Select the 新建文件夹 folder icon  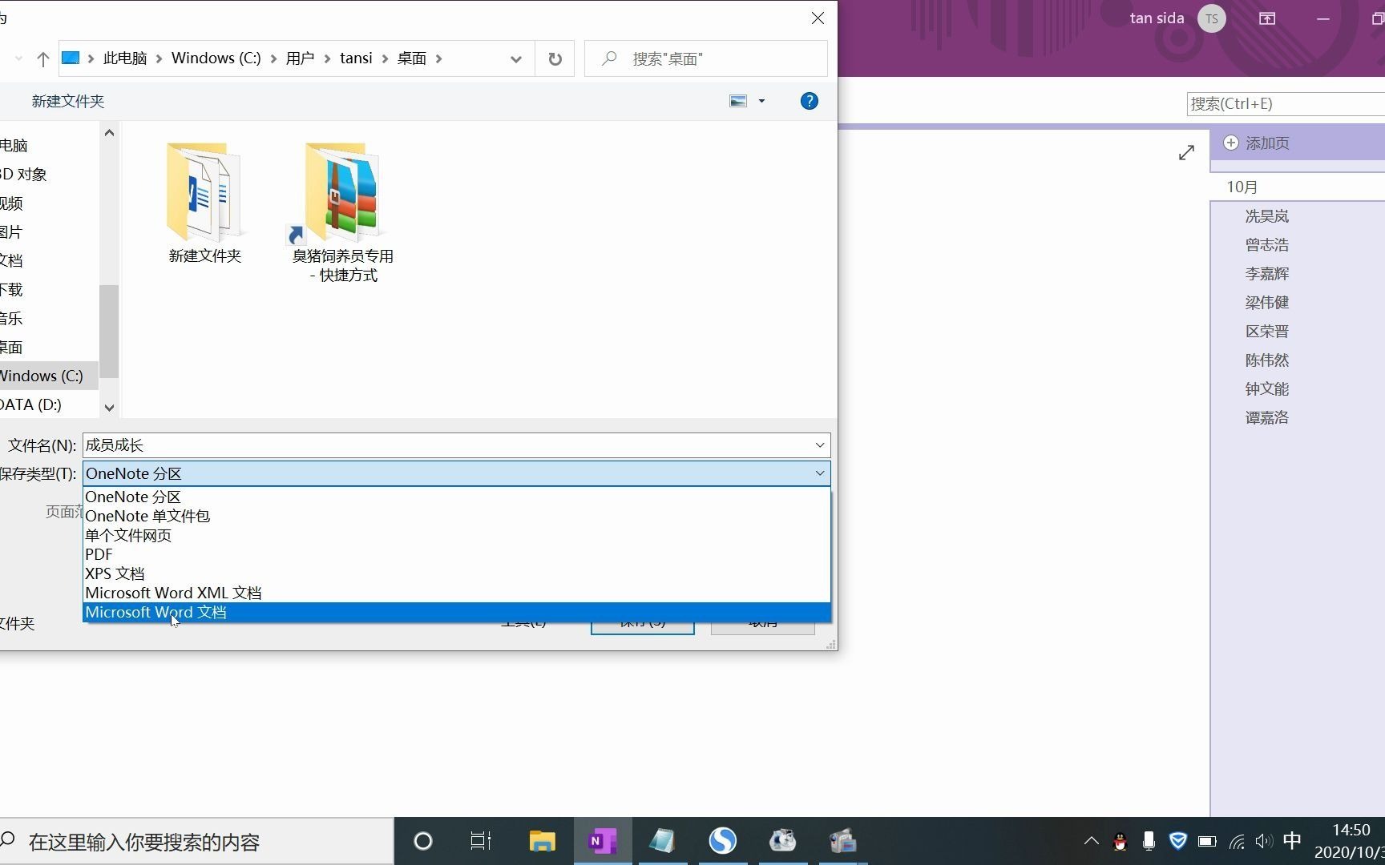tap(205, 203)
